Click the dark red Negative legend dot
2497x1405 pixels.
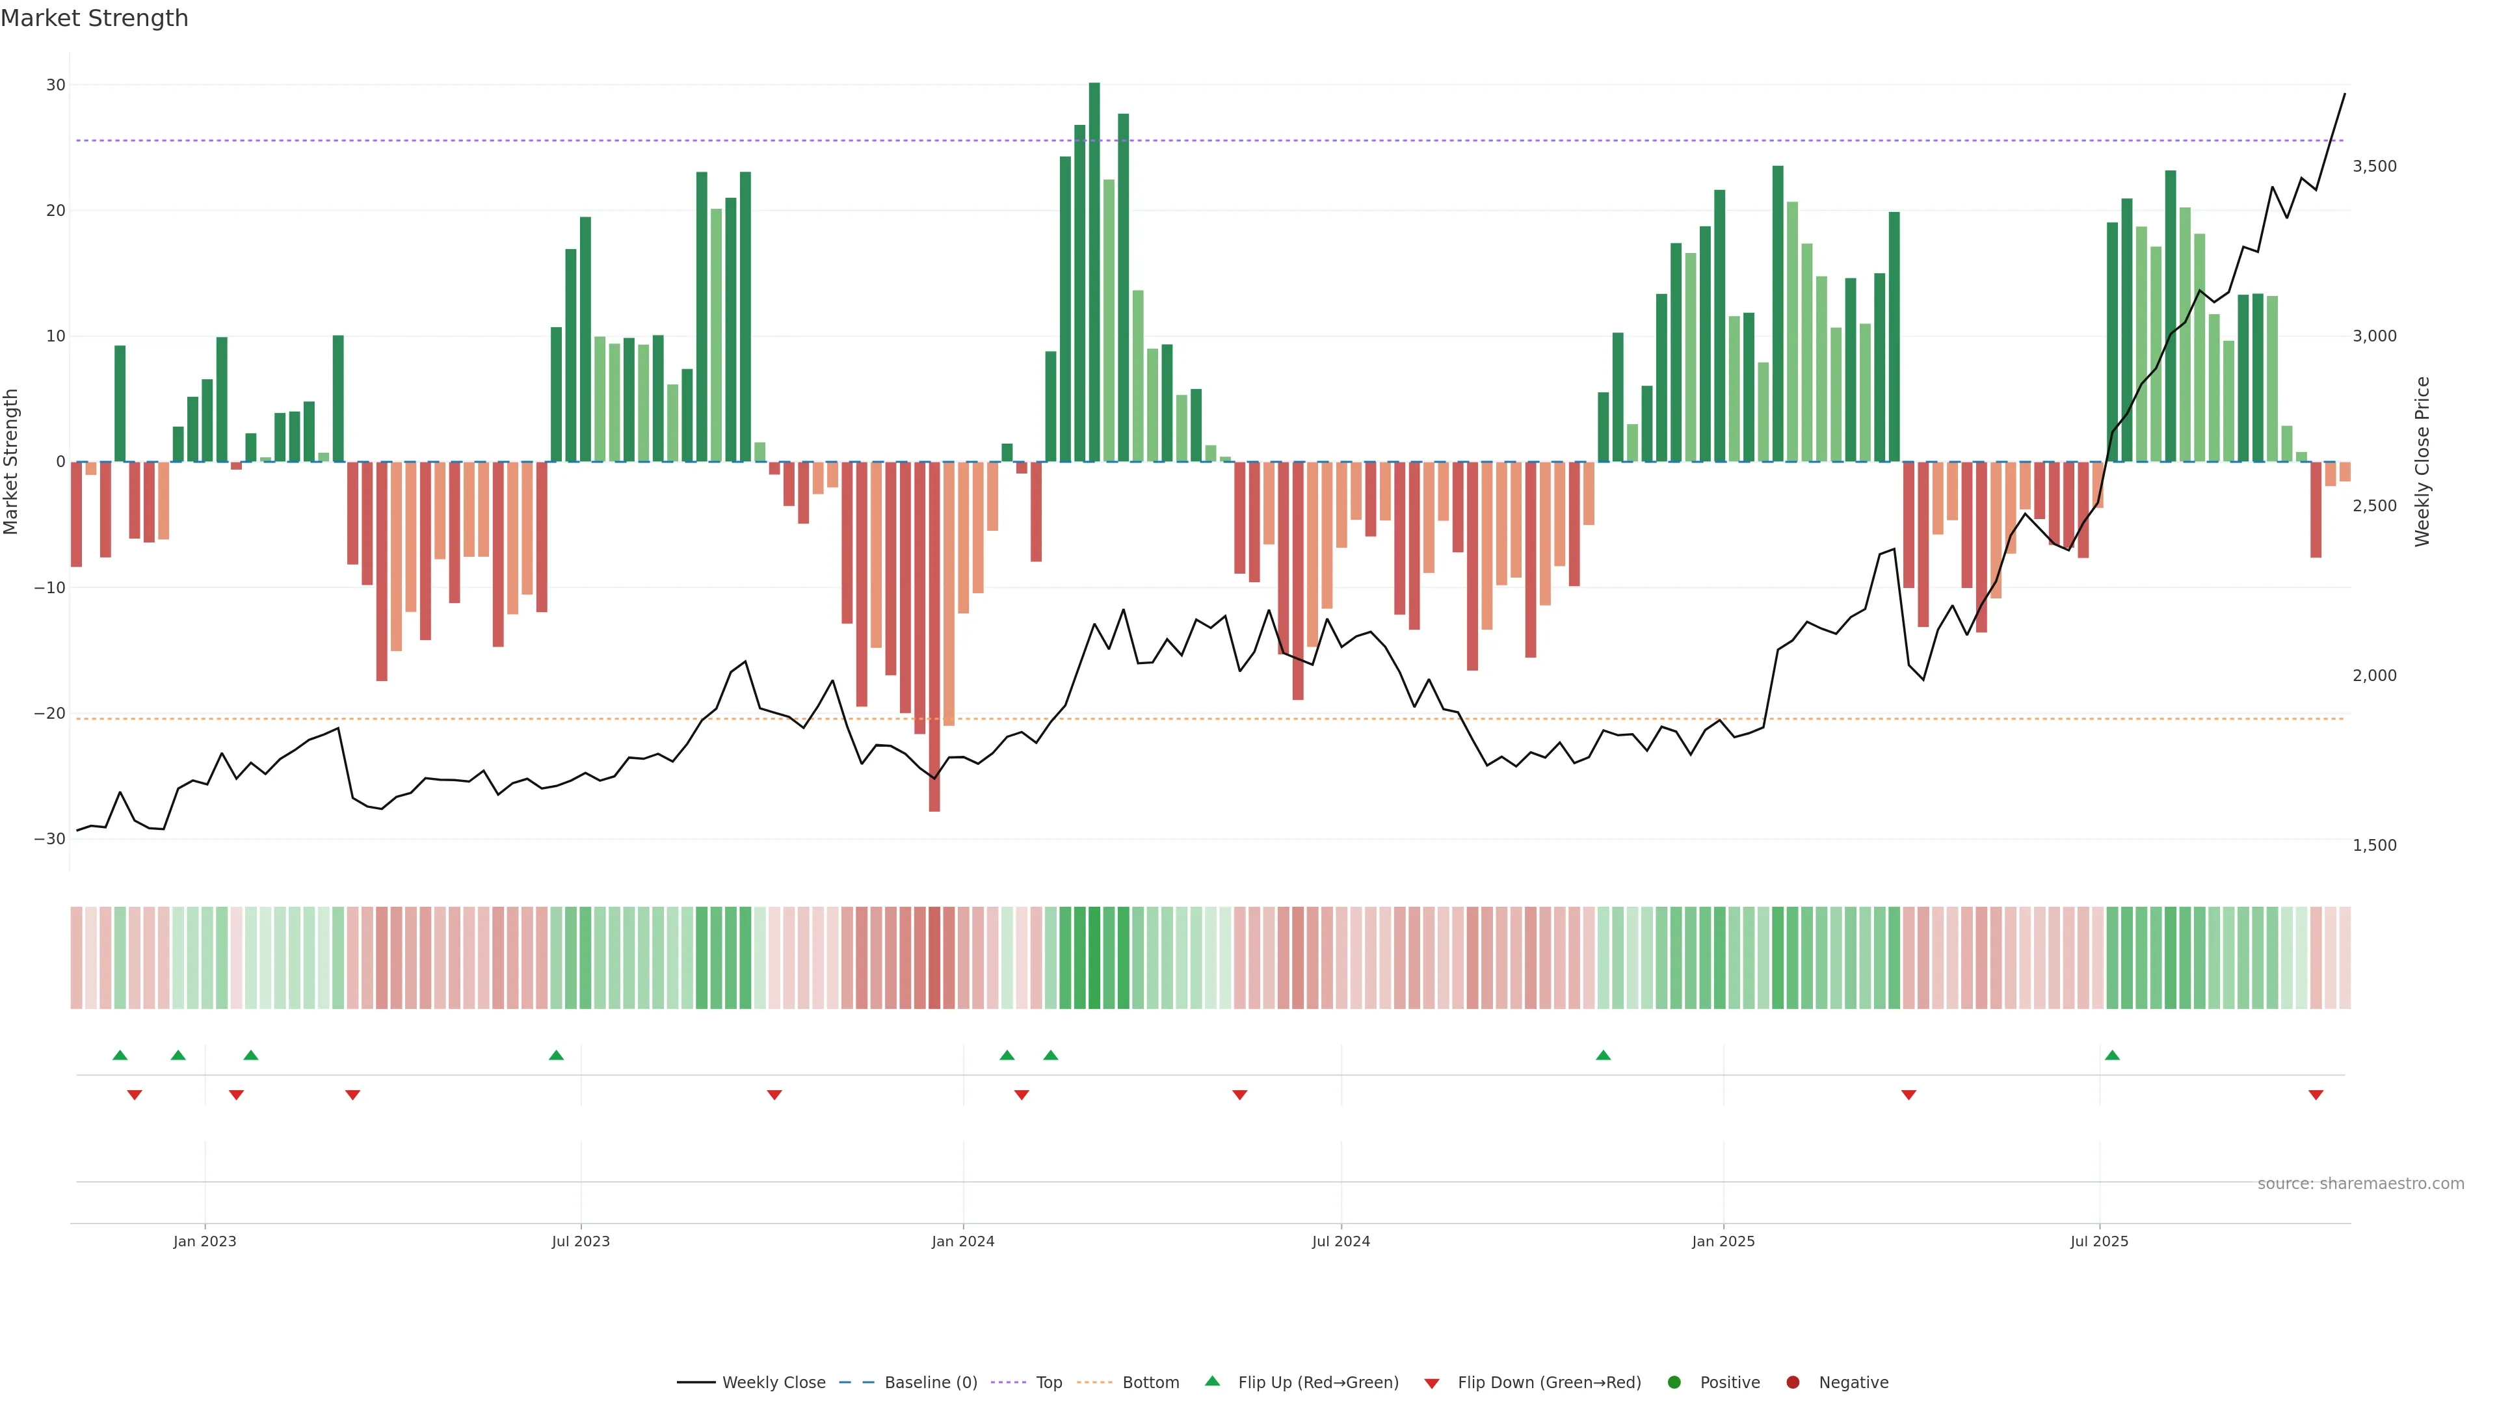(1792, 1383)
